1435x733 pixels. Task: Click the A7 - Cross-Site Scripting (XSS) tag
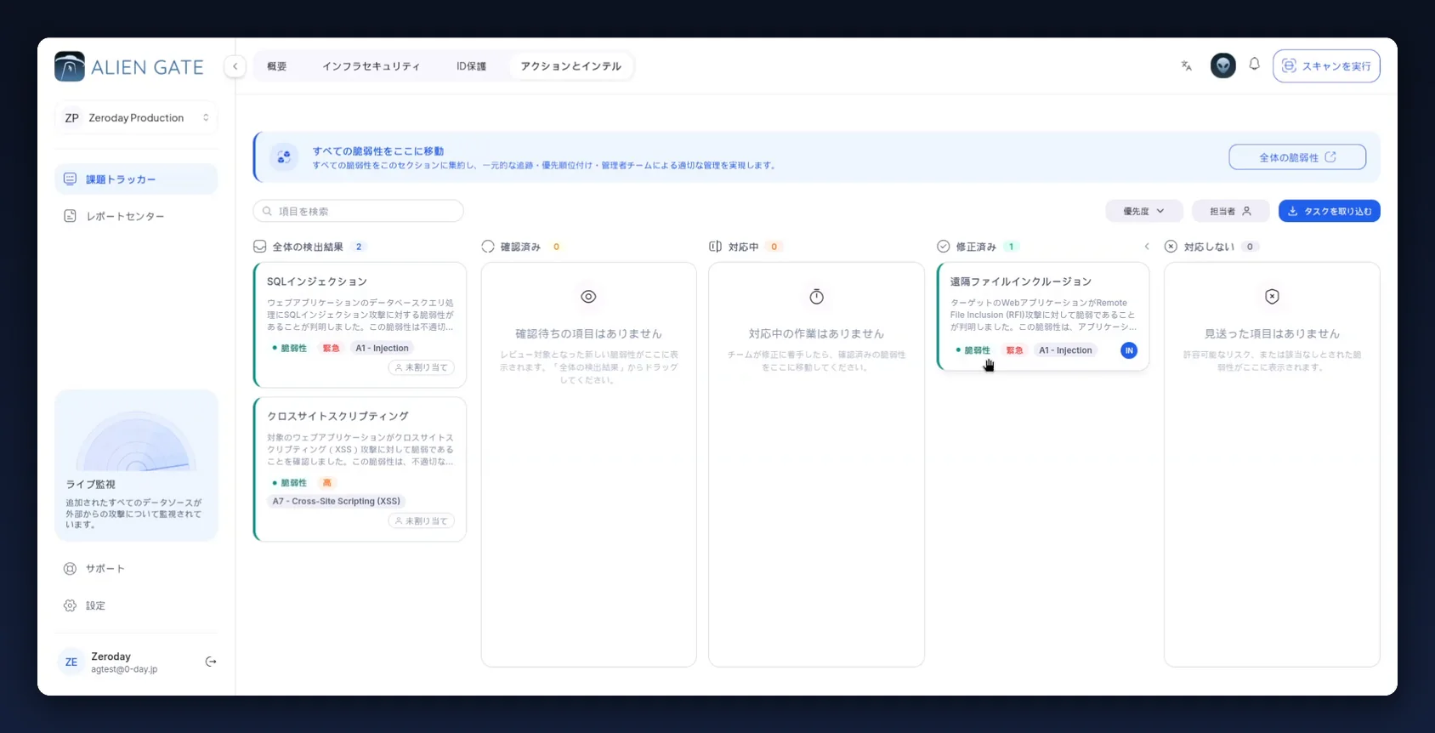pos(336,502)
